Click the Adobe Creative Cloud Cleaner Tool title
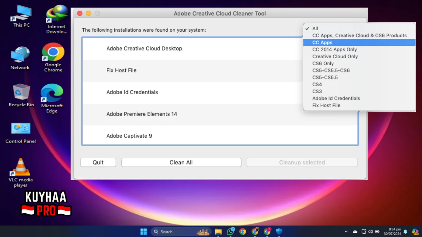This screenshot has height=237, width=422. [220, 13]
